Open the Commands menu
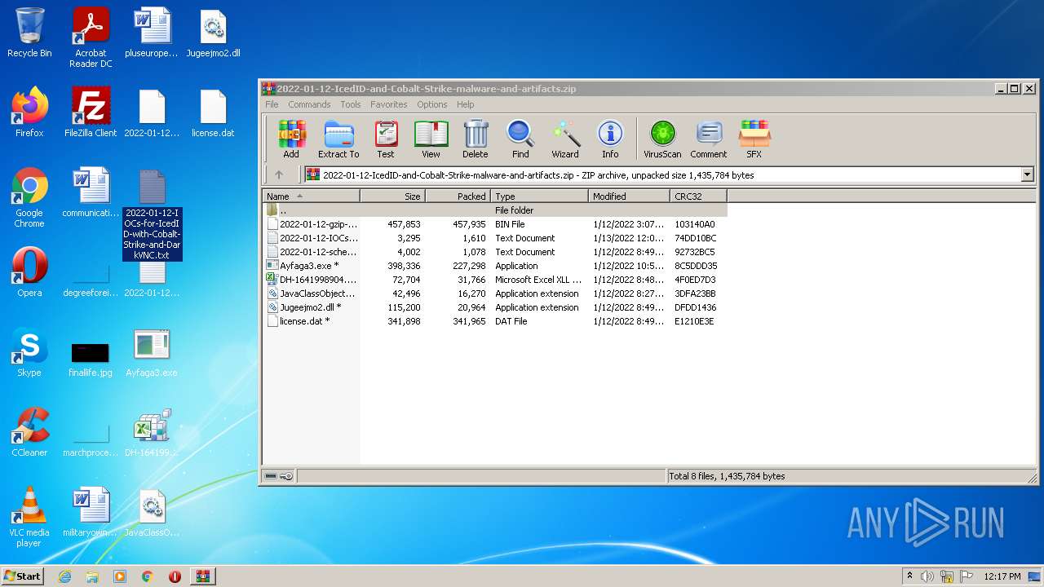This screenshot has width=1044, height=587. (309, 104)
